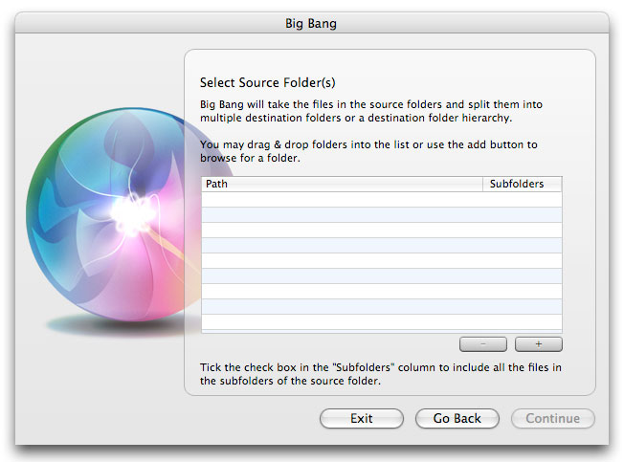Return to previous step with Go Back

tap(457, 418)
